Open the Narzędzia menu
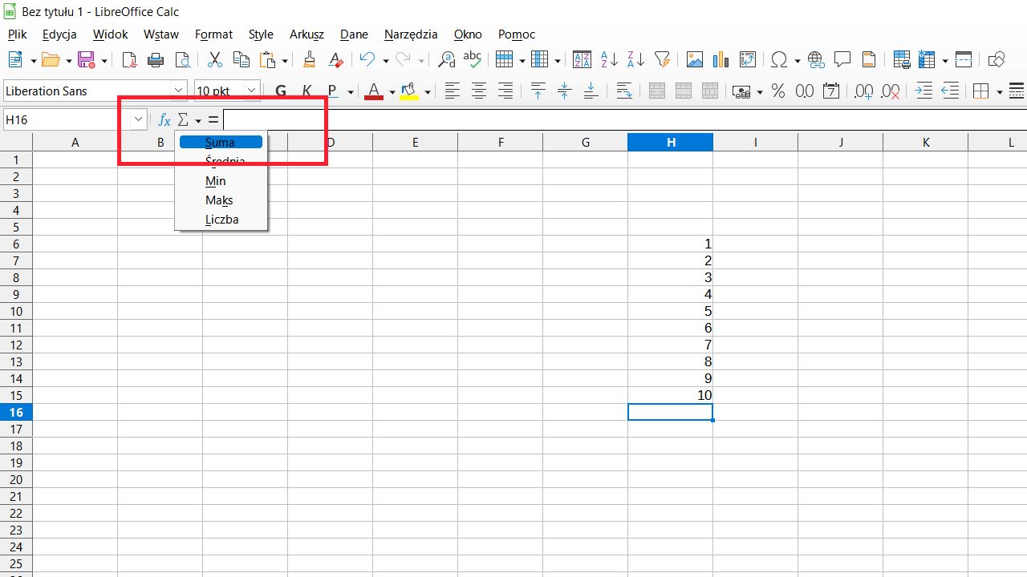 point(411,34)
